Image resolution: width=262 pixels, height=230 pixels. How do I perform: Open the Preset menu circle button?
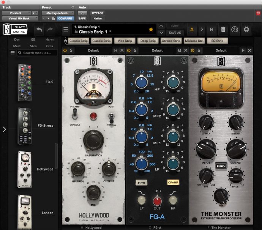(x=73, y=7)
